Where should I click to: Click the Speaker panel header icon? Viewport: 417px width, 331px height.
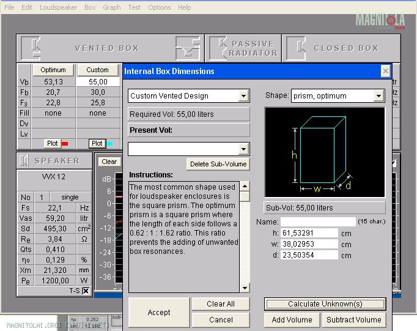pos(24,160)
